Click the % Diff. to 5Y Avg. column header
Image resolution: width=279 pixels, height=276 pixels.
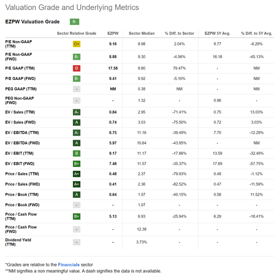pos(257,33)
